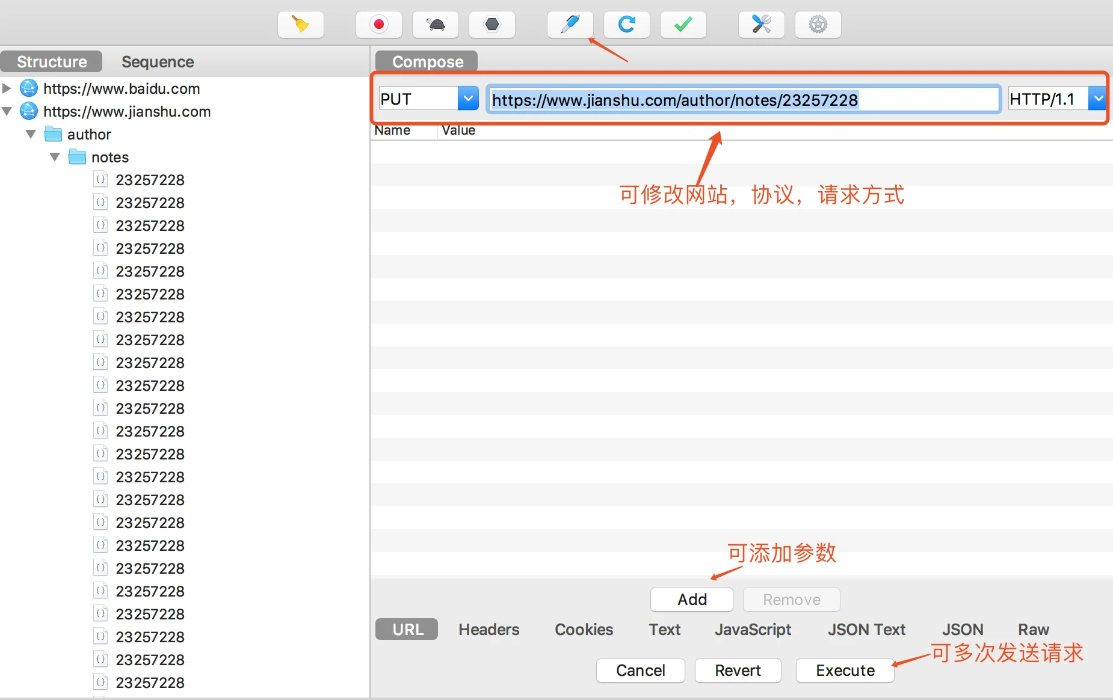Click the baidu.com globe icon

point(29,88)
